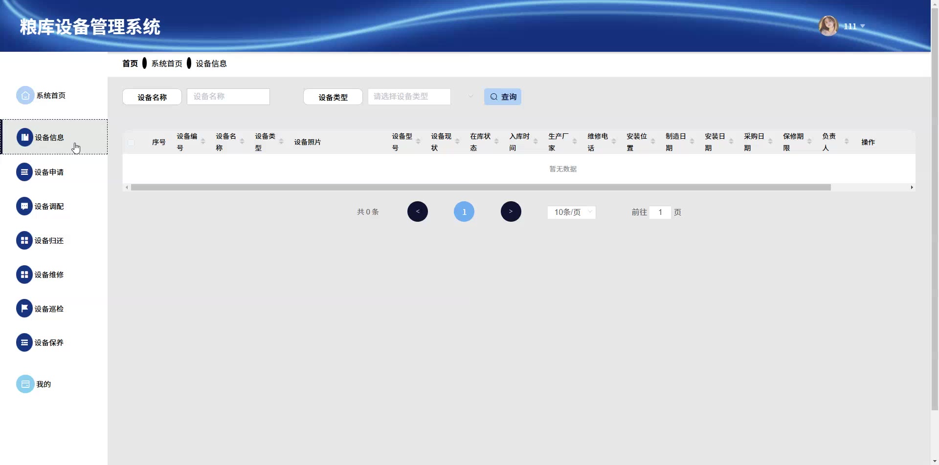Sort table by 采购日期 column arrows
Image resolution: width=939 pixels, height=465 pixels.
pos(770,142)
